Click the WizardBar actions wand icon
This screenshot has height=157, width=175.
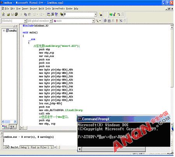97,21
